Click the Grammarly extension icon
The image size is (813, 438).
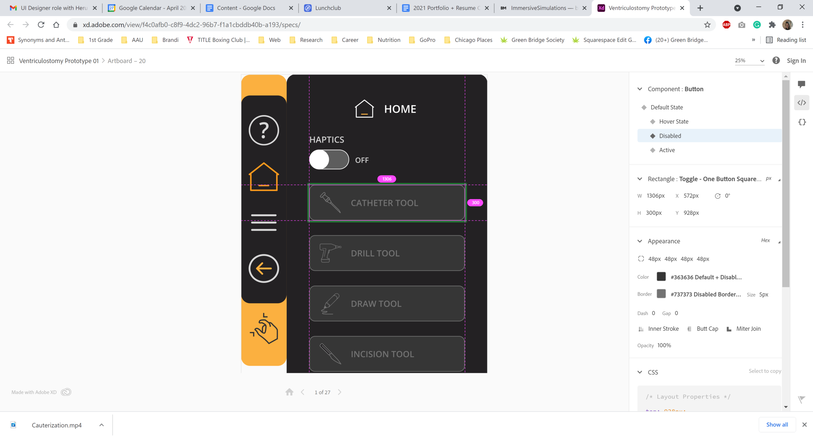[757, 25]
